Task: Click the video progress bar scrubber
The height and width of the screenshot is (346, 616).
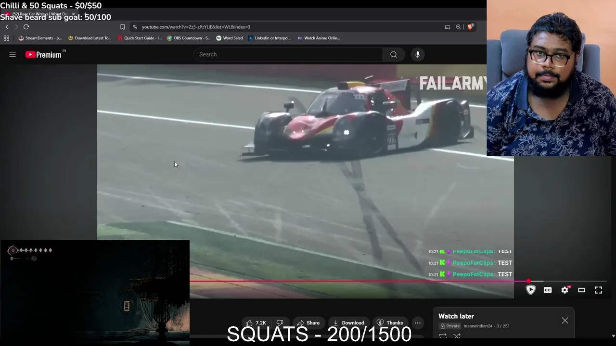Action: 528,281
